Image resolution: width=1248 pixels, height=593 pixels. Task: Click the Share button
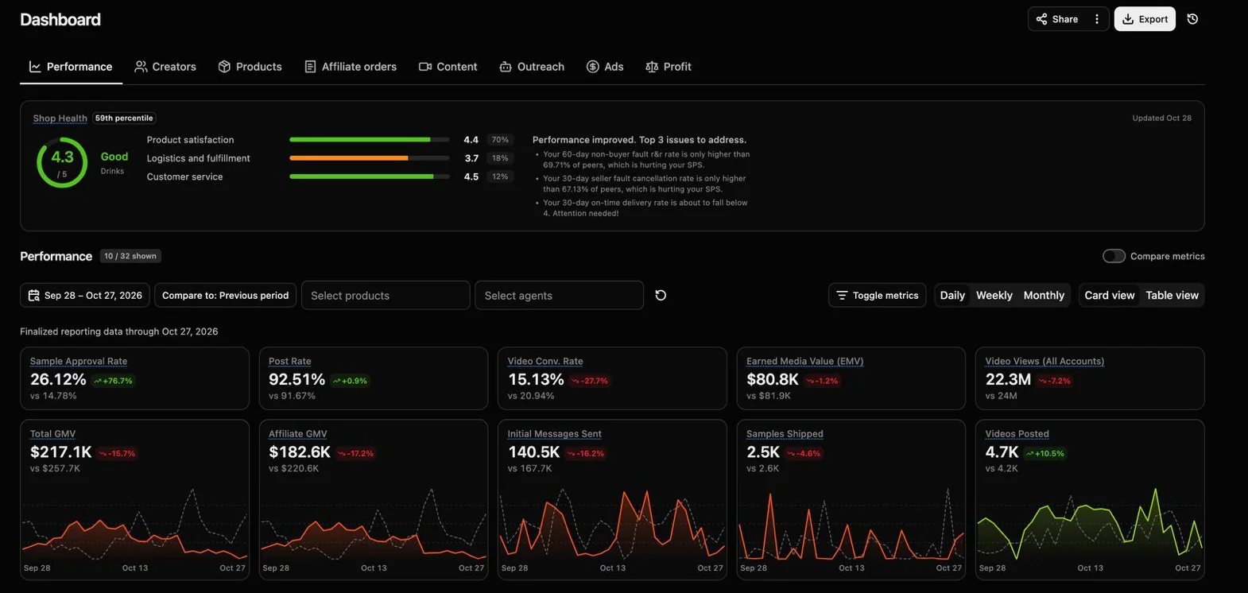point(1057,19)
